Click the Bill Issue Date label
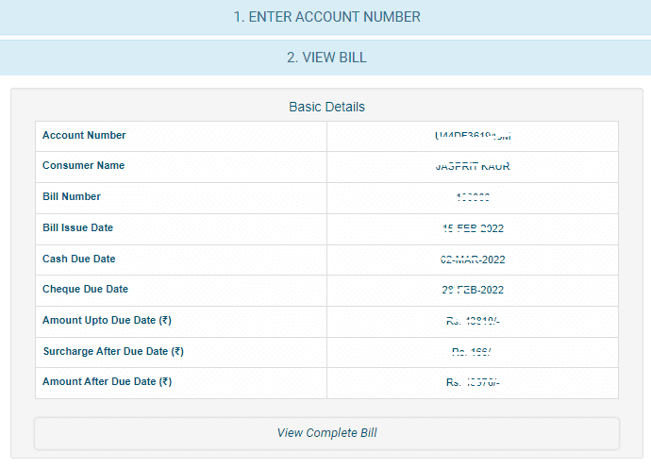The height and width of the screenshot is (469, 651). (x=77, y=228)
